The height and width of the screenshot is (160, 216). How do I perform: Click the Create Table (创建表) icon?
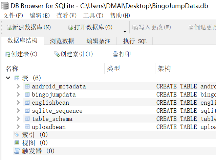click(x=7, y=54)
